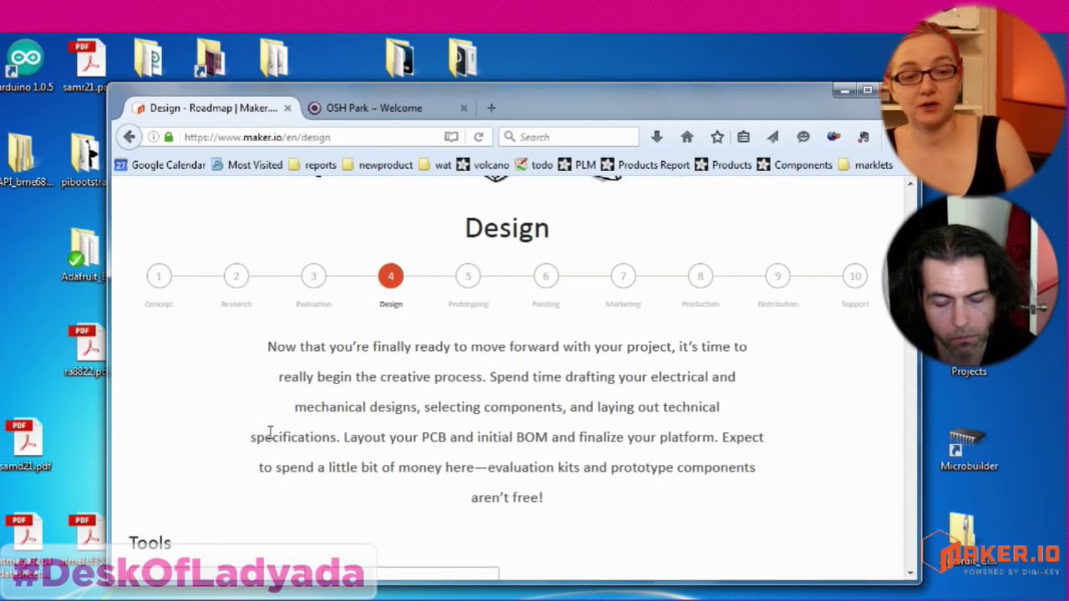The height and width of the screenshot is (601, 1069).
Task: Click the browser back arrow button
Action: tap(129, 137)
